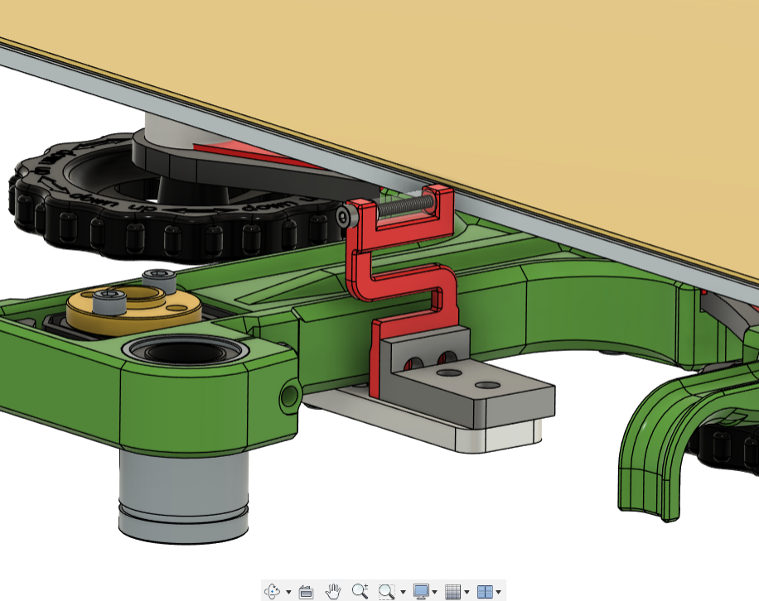Choose the Zoom Window tool

pyautogui.click(x=386, y=591)
